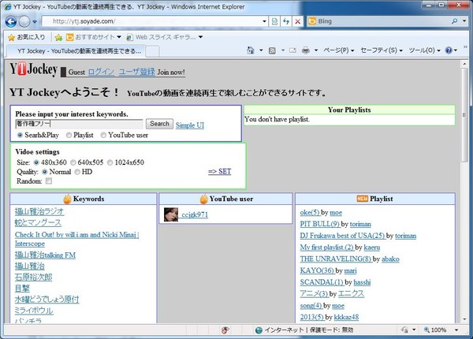This screenshot has height=339, width=473.
Task: Click the Home icon in the command bar
Action: (x=251, y=50)
